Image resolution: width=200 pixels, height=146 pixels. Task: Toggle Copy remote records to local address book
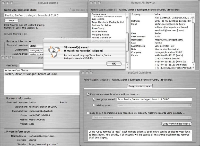[88, 94]
